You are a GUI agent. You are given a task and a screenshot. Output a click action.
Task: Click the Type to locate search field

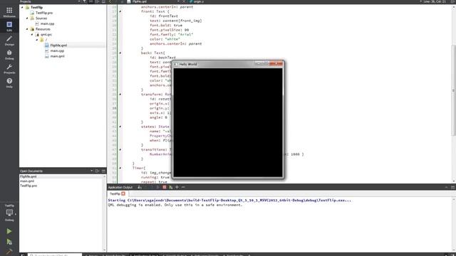tap(55, 255)
